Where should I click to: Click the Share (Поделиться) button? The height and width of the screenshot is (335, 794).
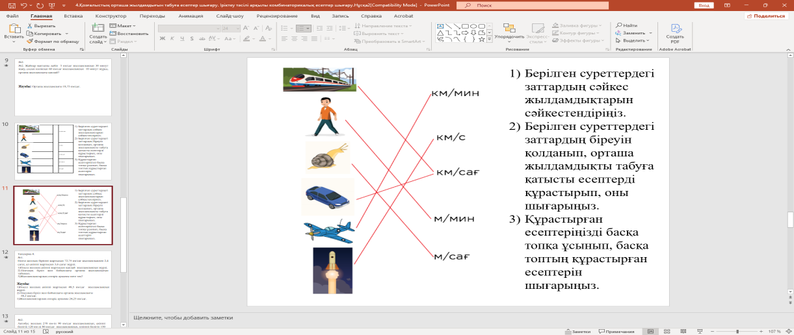click(x=766, y=16)
